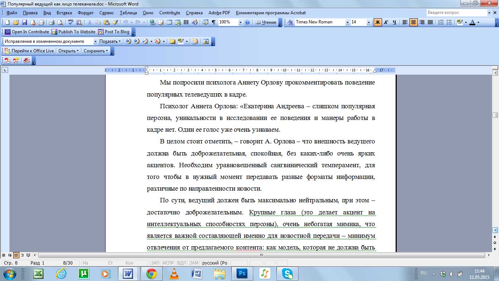The height and width of the screenshot is (281, 499).
Task: Click the Convert to Adobe PDF icon
Action: pos(7,61)
